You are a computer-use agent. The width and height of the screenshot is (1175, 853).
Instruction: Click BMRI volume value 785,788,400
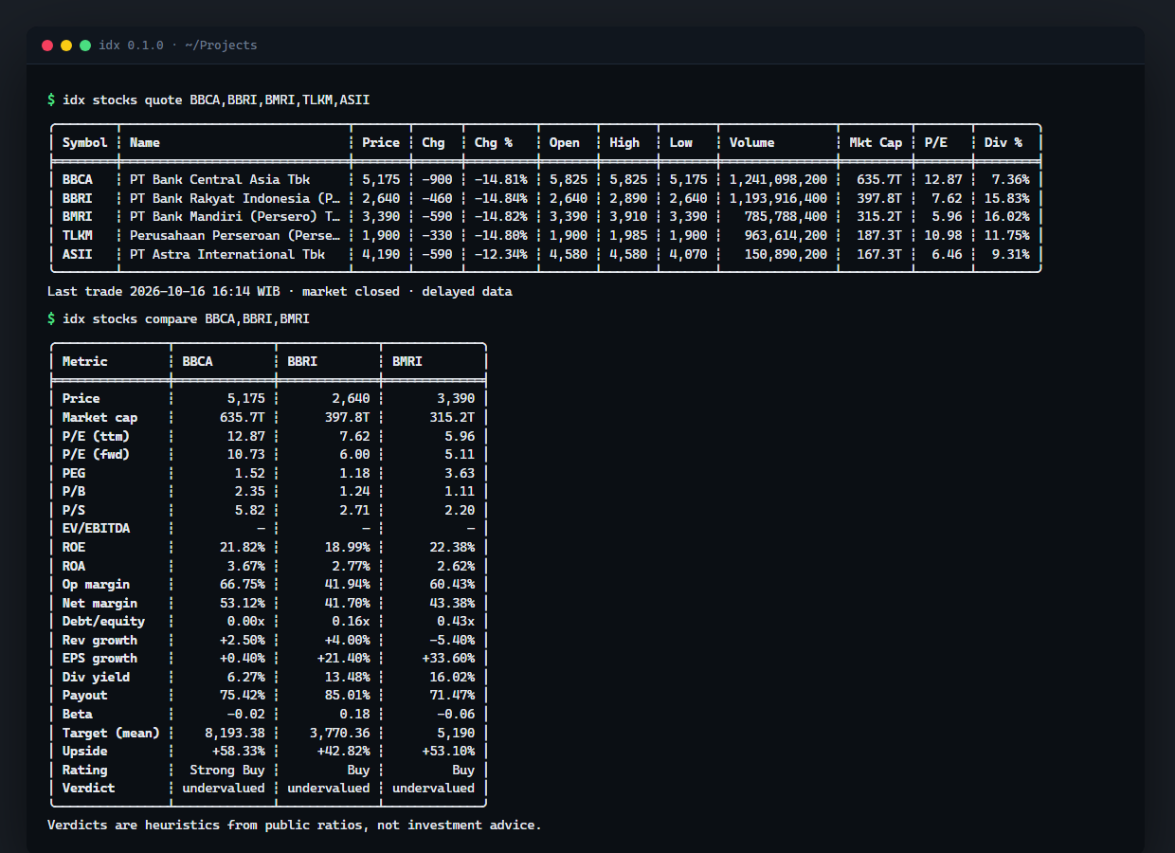pos(786,217)
